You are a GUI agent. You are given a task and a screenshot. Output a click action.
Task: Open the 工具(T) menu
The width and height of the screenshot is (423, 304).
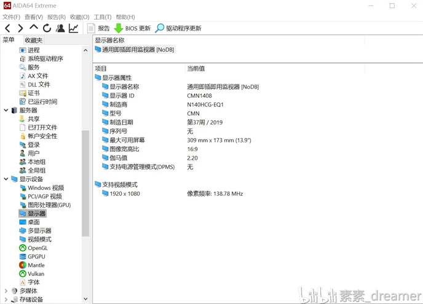(x=103, y=17)
